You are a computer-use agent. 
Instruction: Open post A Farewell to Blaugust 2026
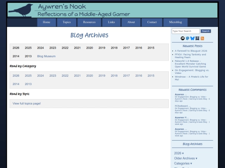191,51
